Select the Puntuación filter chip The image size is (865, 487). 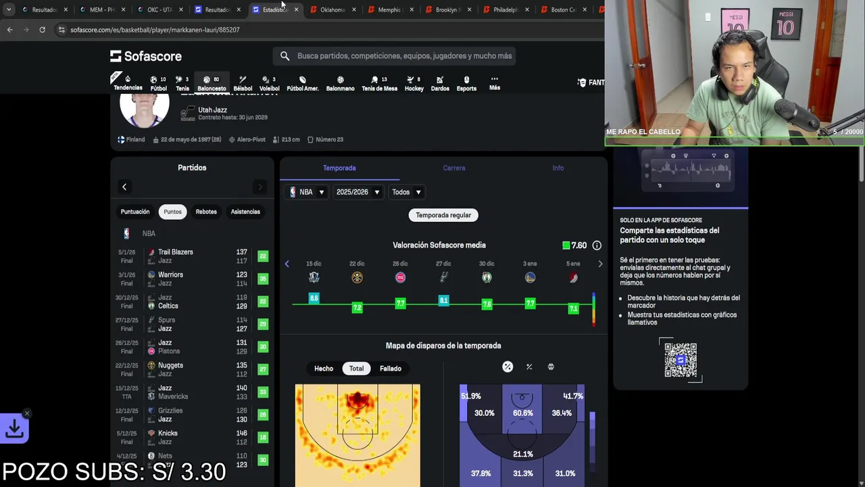135,212
